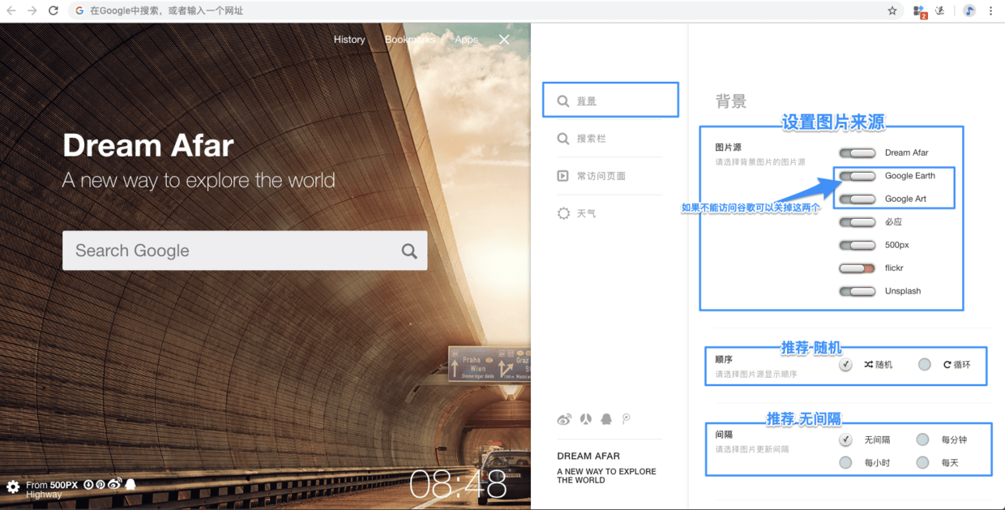
Task: Click the magnifier icon in Search Google box
Action: point(409,251)
